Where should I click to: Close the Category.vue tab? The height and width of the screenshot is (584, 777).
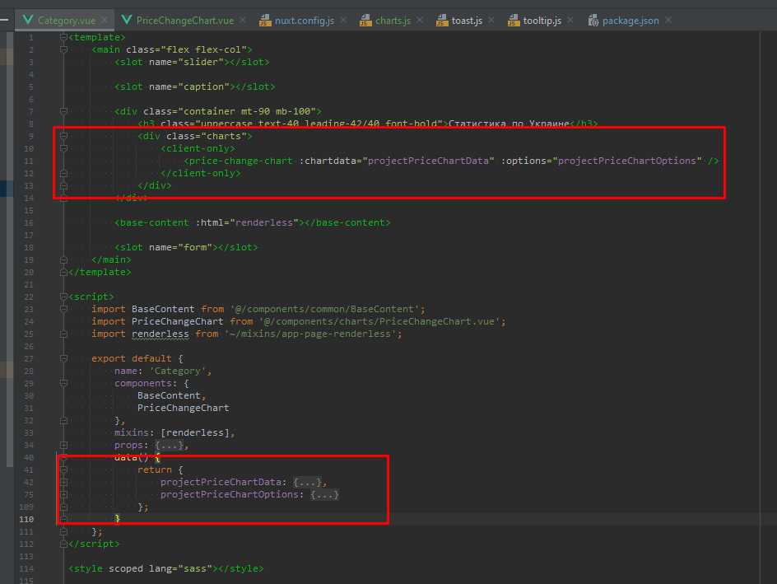(x=105, y=20)
